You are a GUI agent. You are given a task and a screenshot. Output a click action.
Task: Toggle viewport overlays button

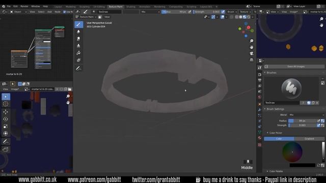(x=222, y=17)
